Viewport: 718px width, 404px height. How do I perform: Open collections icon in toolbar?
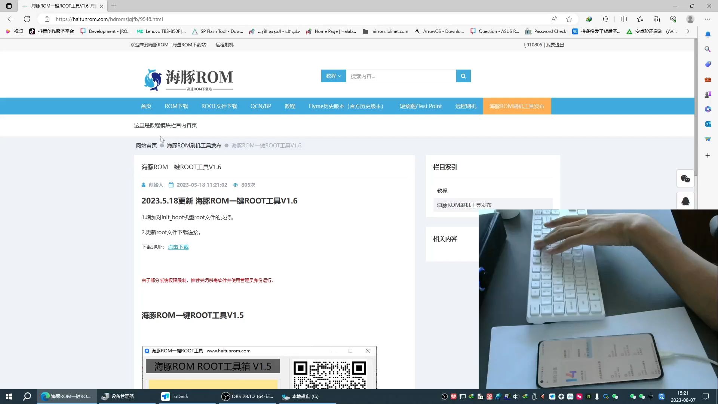657,19
